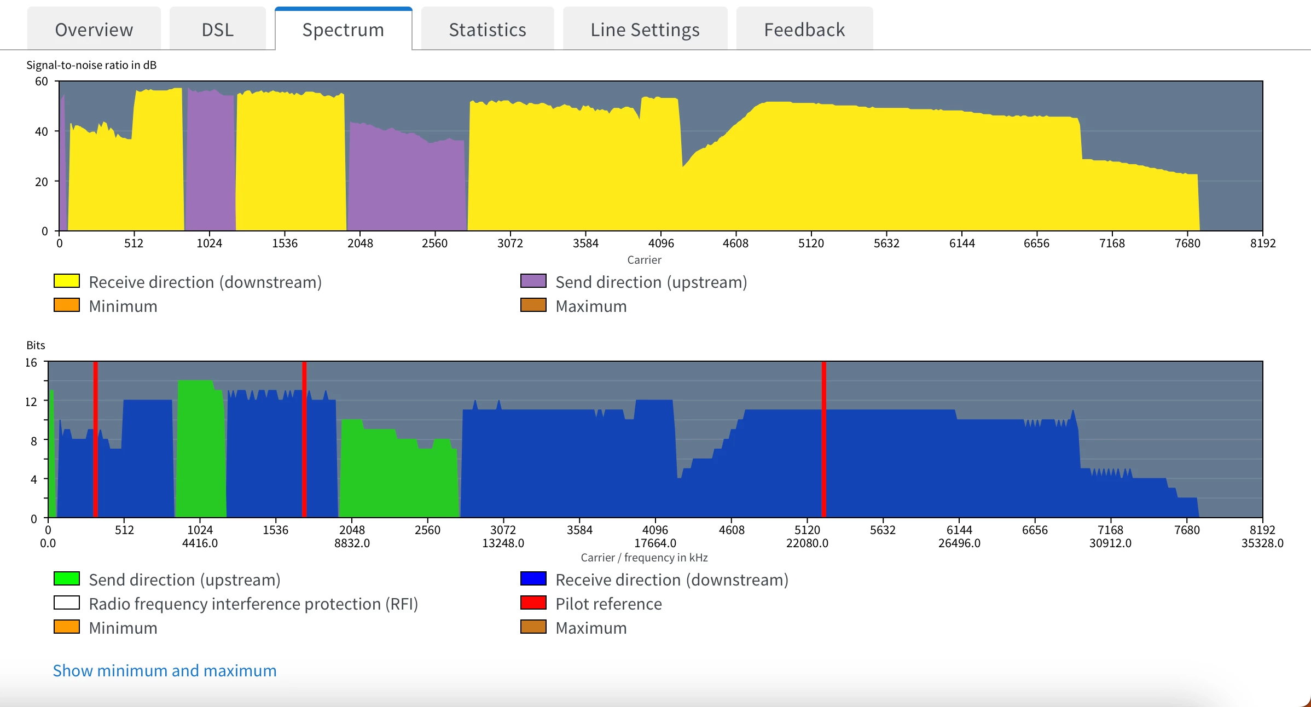Image resolution: width=1311 pixels, height=707 pixels.
Task: Click green upstream swatch in Bits legend
Action: (67, 579)
